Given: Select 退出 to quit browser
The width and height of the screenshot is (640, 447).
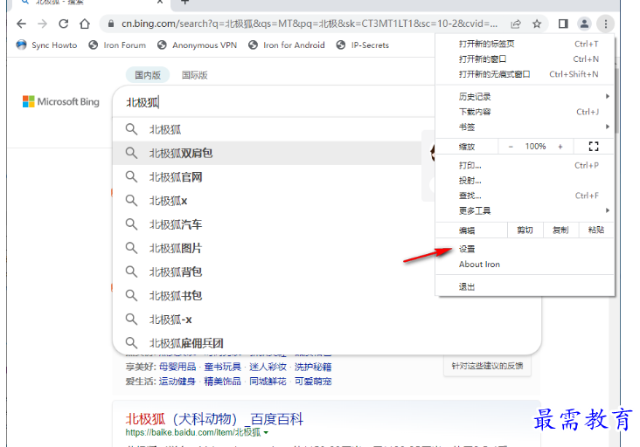Looking at the screenshot, I should click(525, 287).
